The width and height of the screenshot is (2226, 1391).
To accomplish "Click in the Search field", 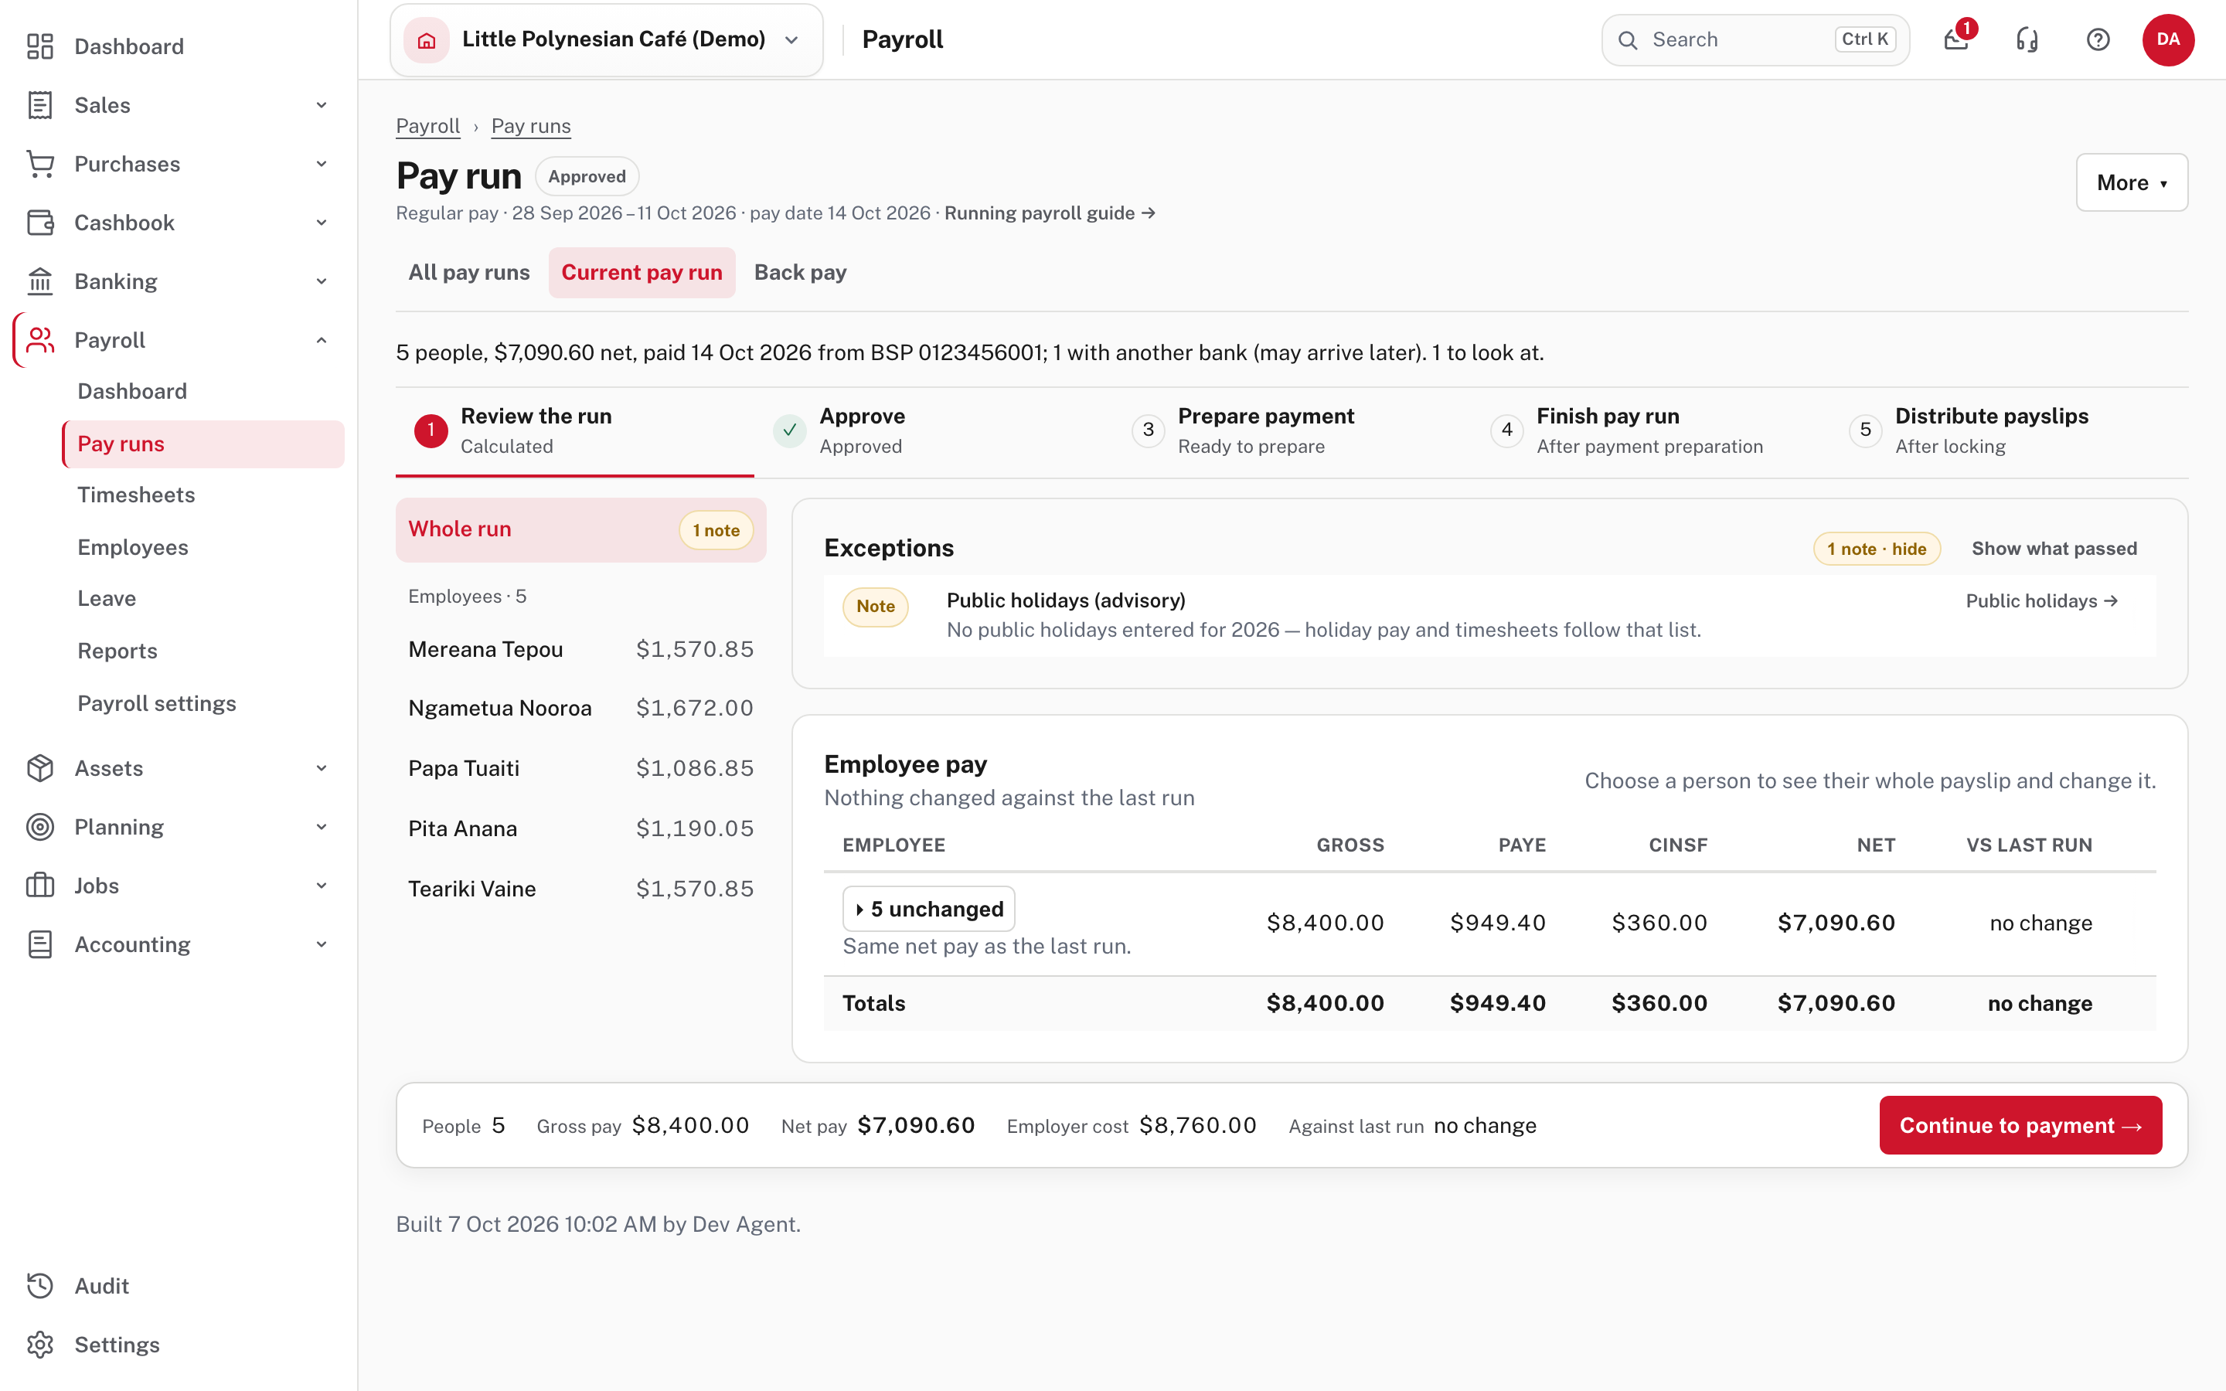I will 1755,39.
